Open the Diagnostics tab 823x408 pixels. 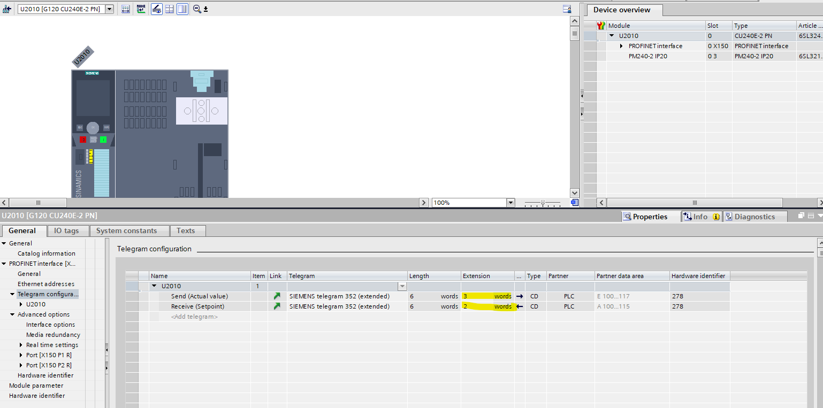[755, 217]
